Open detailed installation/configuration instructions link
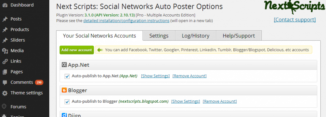326x117 pixels. (126, 21)
